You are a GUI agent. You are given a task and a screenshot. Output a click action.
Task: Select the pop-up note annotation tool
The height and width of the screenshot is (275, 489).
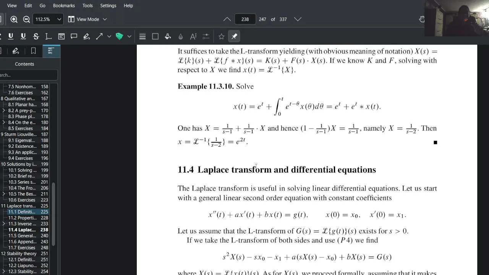[74, 36]
